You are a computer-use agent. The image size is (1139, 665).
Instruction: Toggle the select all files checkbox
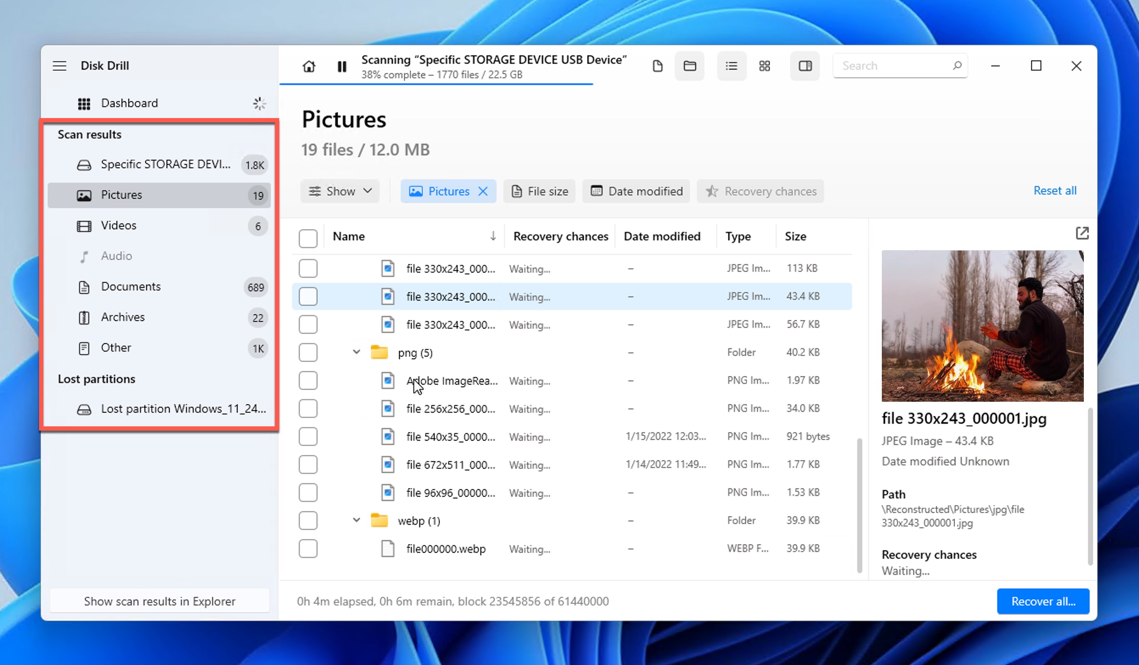coord(308,236)
